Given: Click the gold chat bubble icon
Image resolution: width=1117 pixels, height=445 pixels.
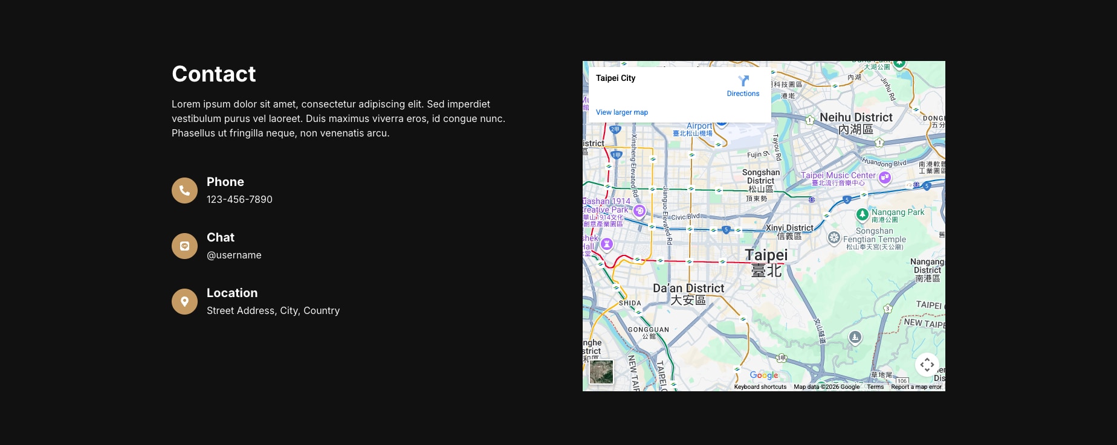Looking at the screenshot, I should point(184,246).
